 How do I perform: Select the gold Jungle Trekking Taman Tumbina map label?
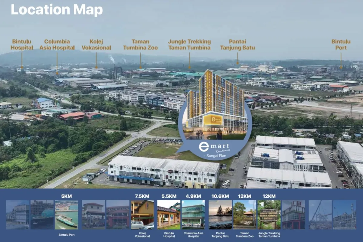point(189,44)
